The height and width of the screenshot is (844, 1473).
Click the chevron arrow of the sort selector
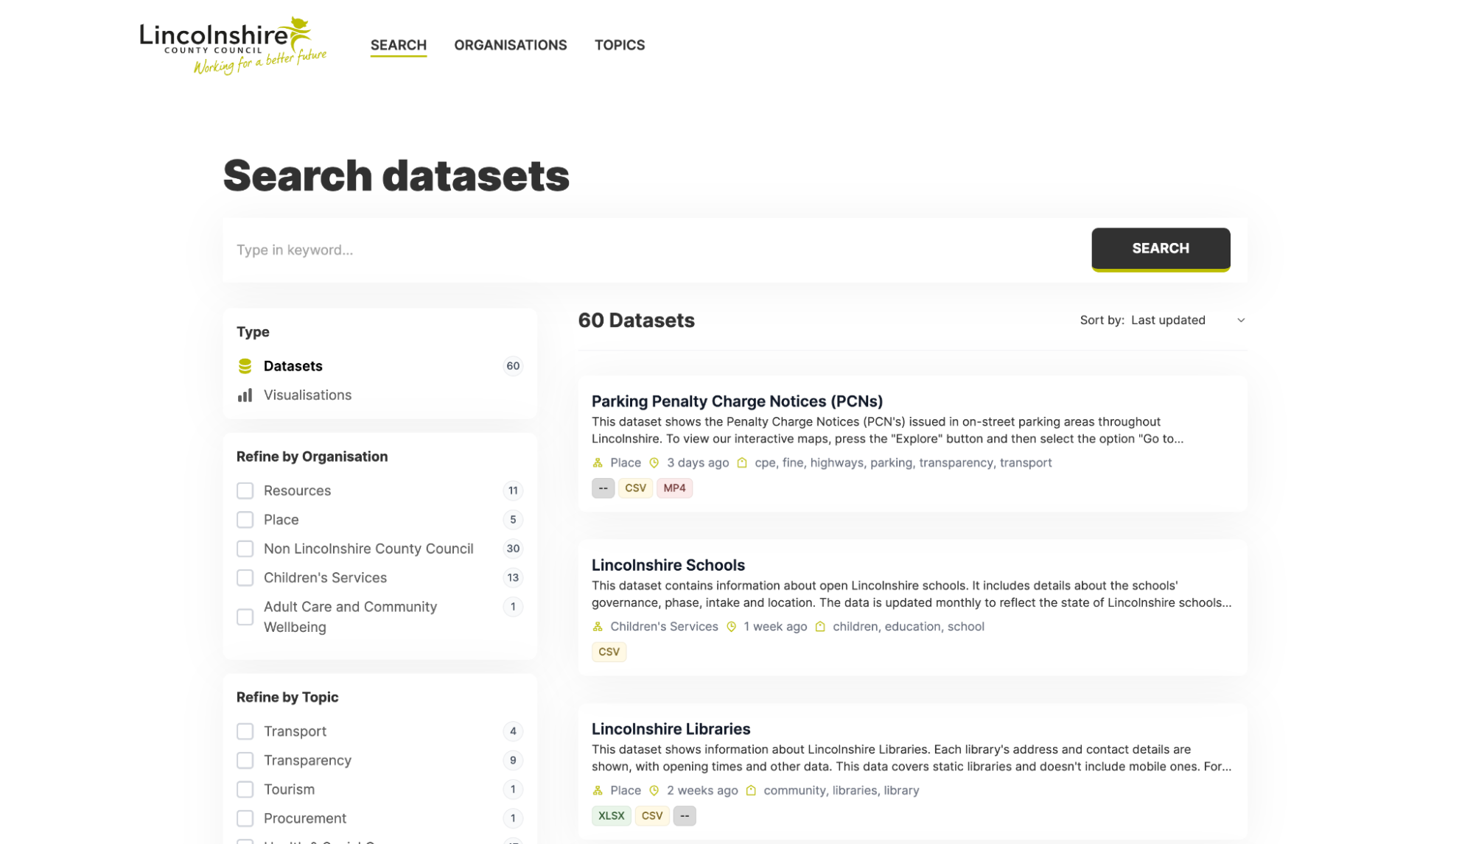pos(1241,320)
